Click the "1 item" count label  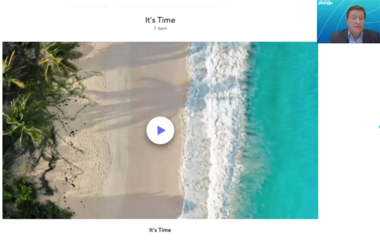click(x=160, y=29)
